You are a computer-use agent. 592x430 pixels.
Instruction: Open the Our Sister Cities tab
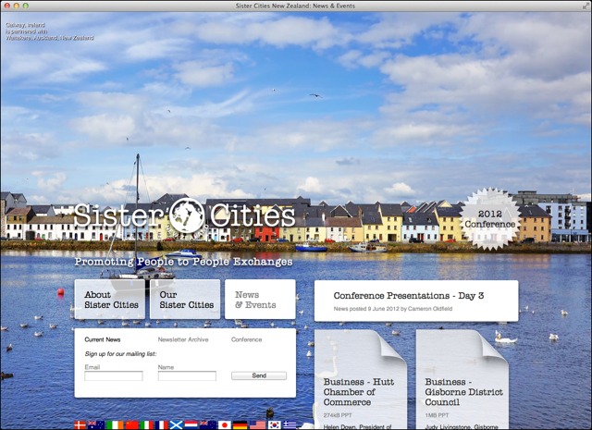tap(185, 300)
